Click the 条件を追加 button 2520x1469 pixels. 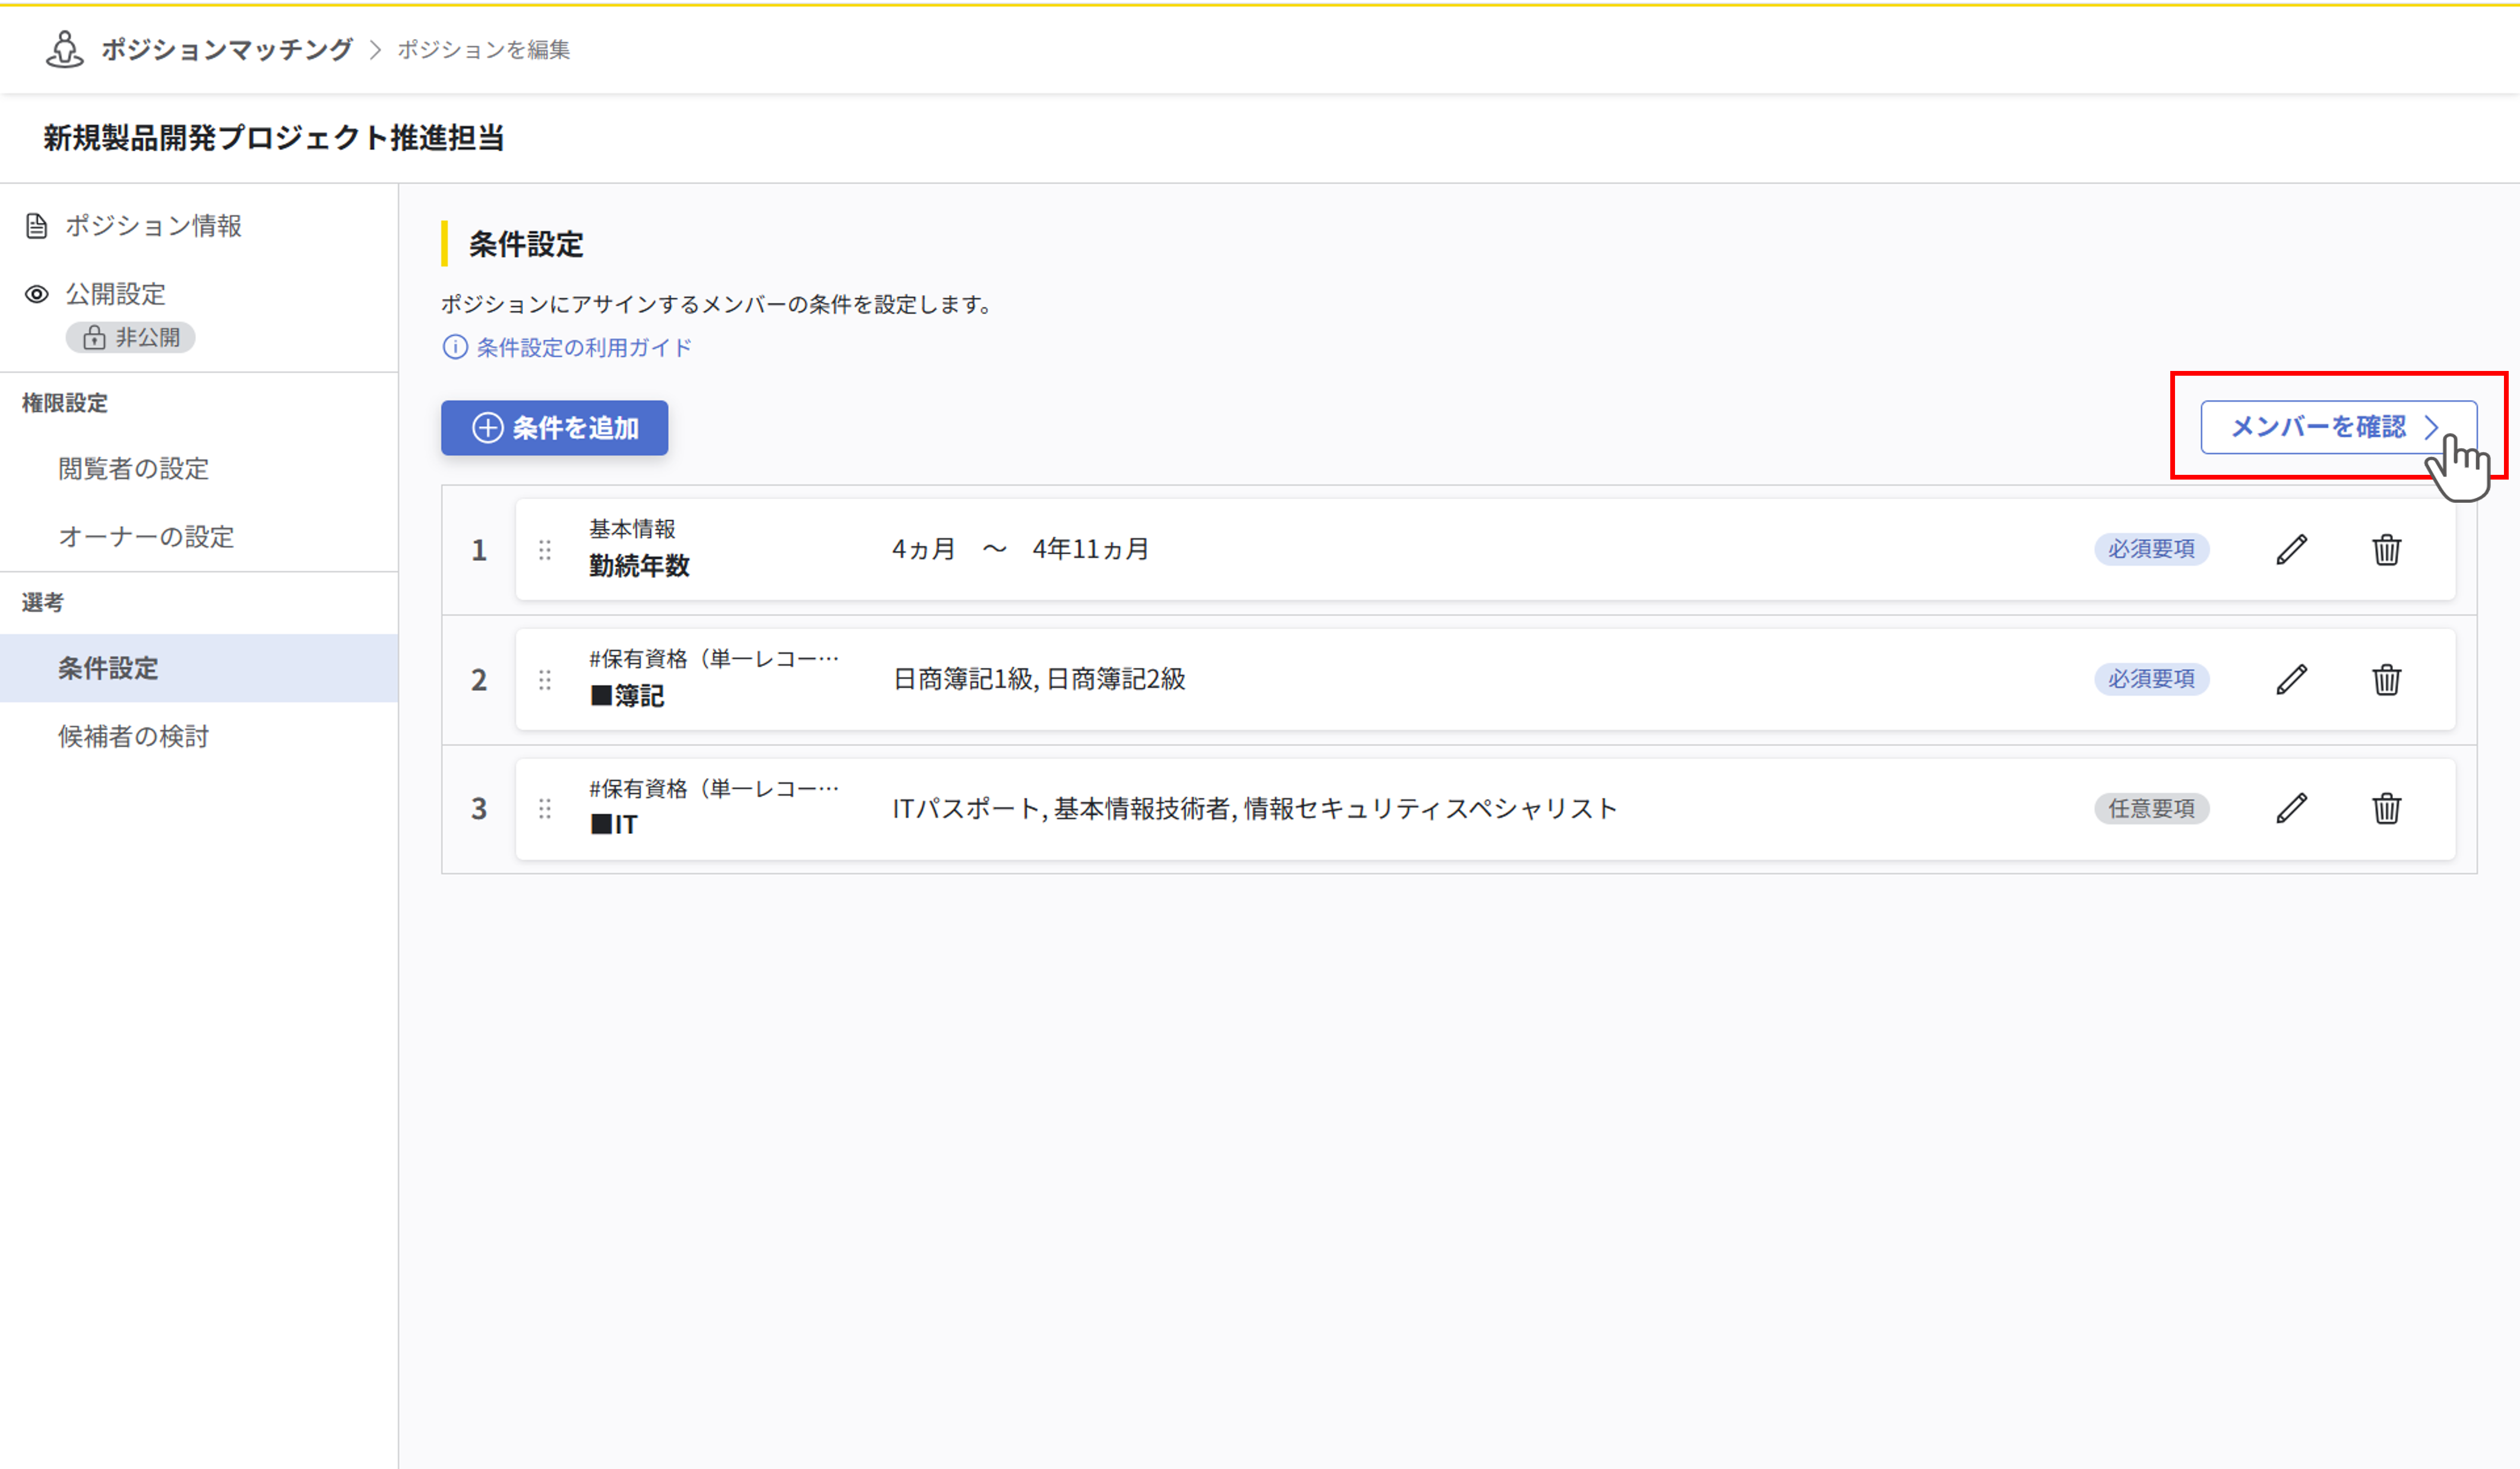click(x=554, y=428)
